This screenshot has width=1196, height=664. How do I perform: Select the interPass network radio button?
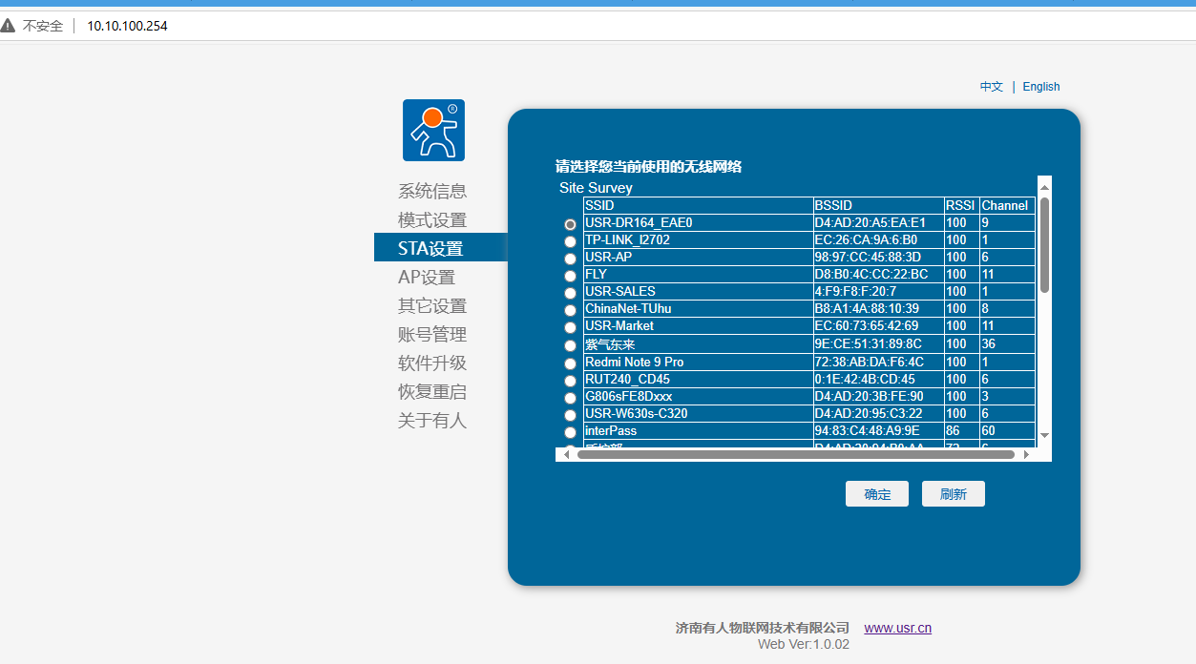pos(571,432)
